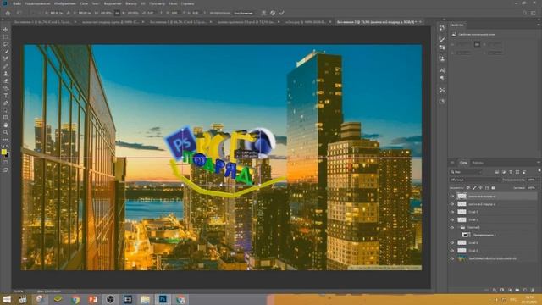Select the Hand tool
Screen dimensions: 542x305
click(6, 125)
